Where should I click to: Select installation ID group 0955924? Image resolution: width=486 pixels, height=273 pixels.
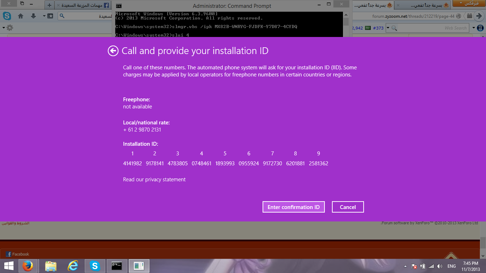pyautogui.click(x=249, y=164)
